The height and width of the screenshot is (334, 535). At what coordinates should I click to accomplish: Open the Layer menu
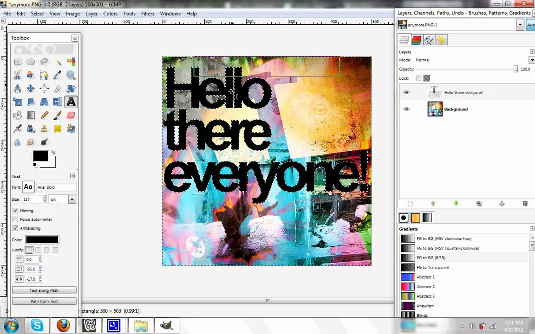coord(91,13)
